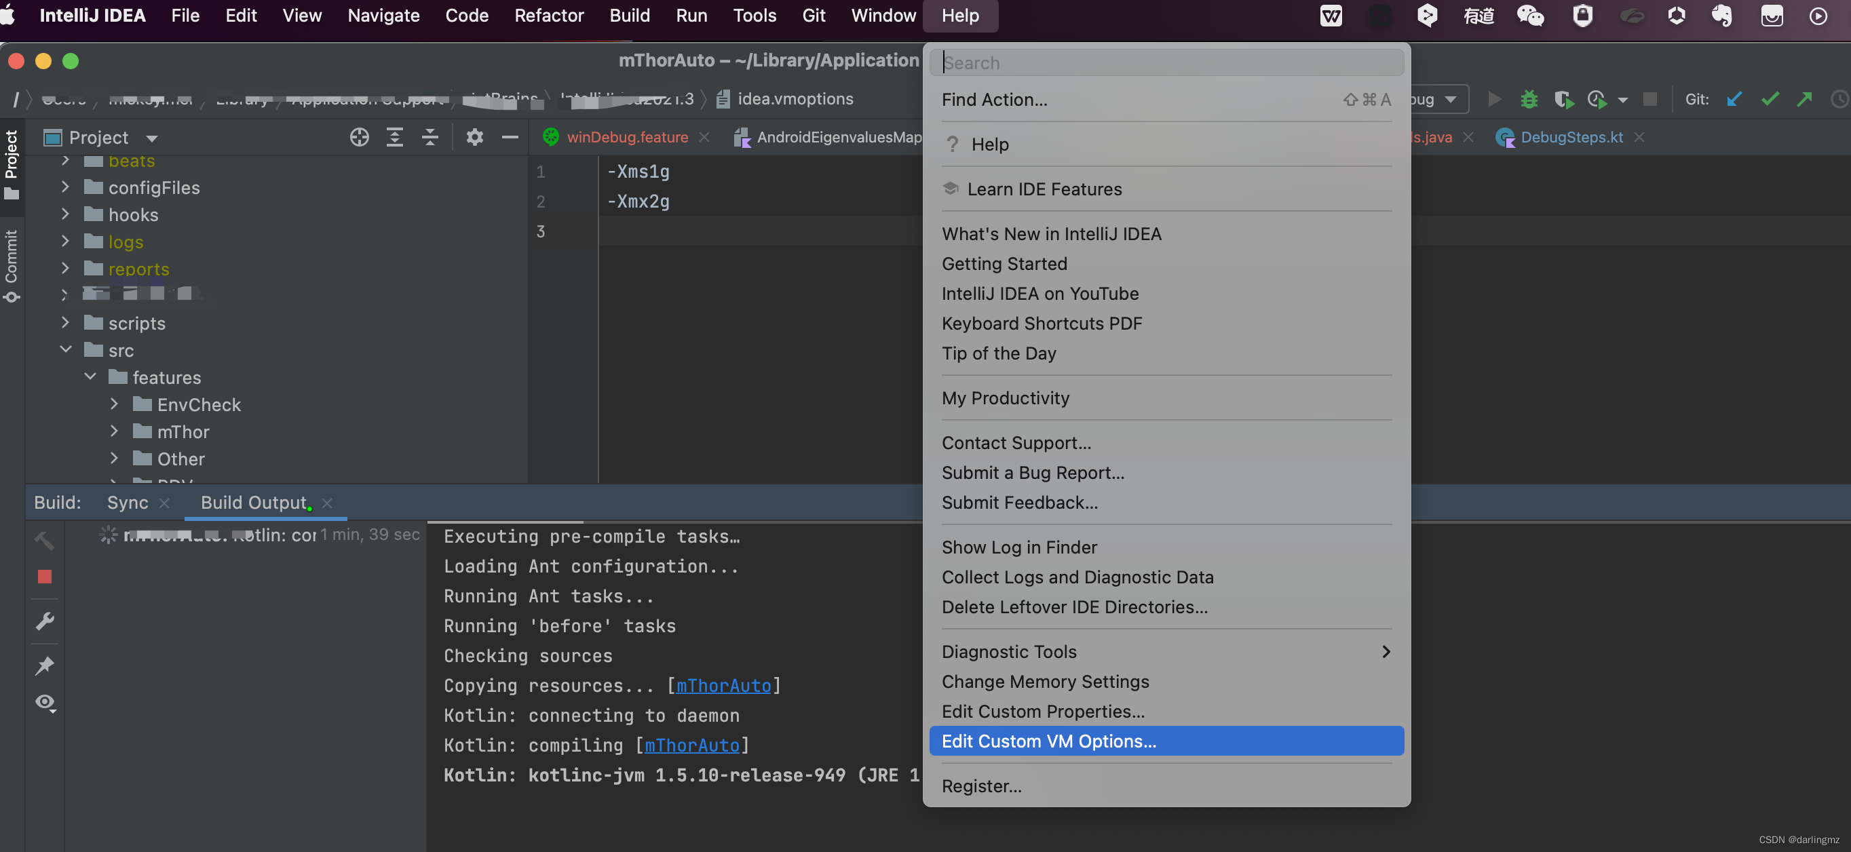1851x852 pixels.
Task: Toggle the eye view options in Build panel
Action: [x=45, y=702]
